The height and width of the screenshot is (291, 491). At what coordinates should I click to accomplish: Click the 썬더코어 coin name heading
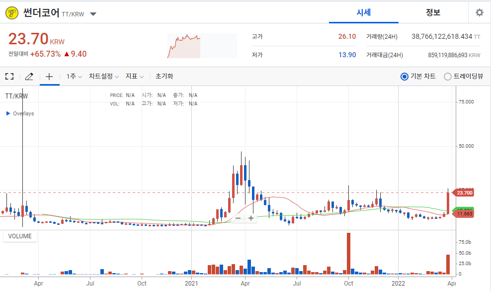coord(41,13)
